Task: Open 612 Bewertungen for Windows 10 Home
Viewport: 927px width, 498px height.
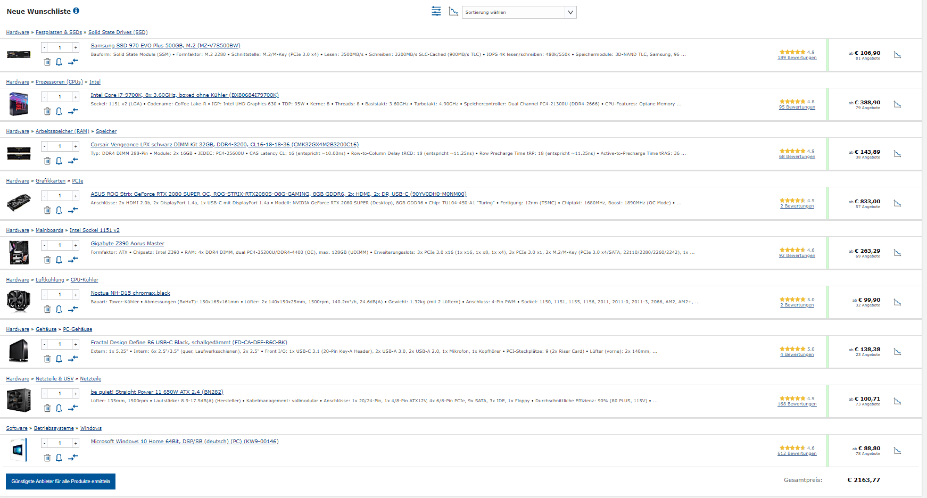Action: (x=797, y=453)
